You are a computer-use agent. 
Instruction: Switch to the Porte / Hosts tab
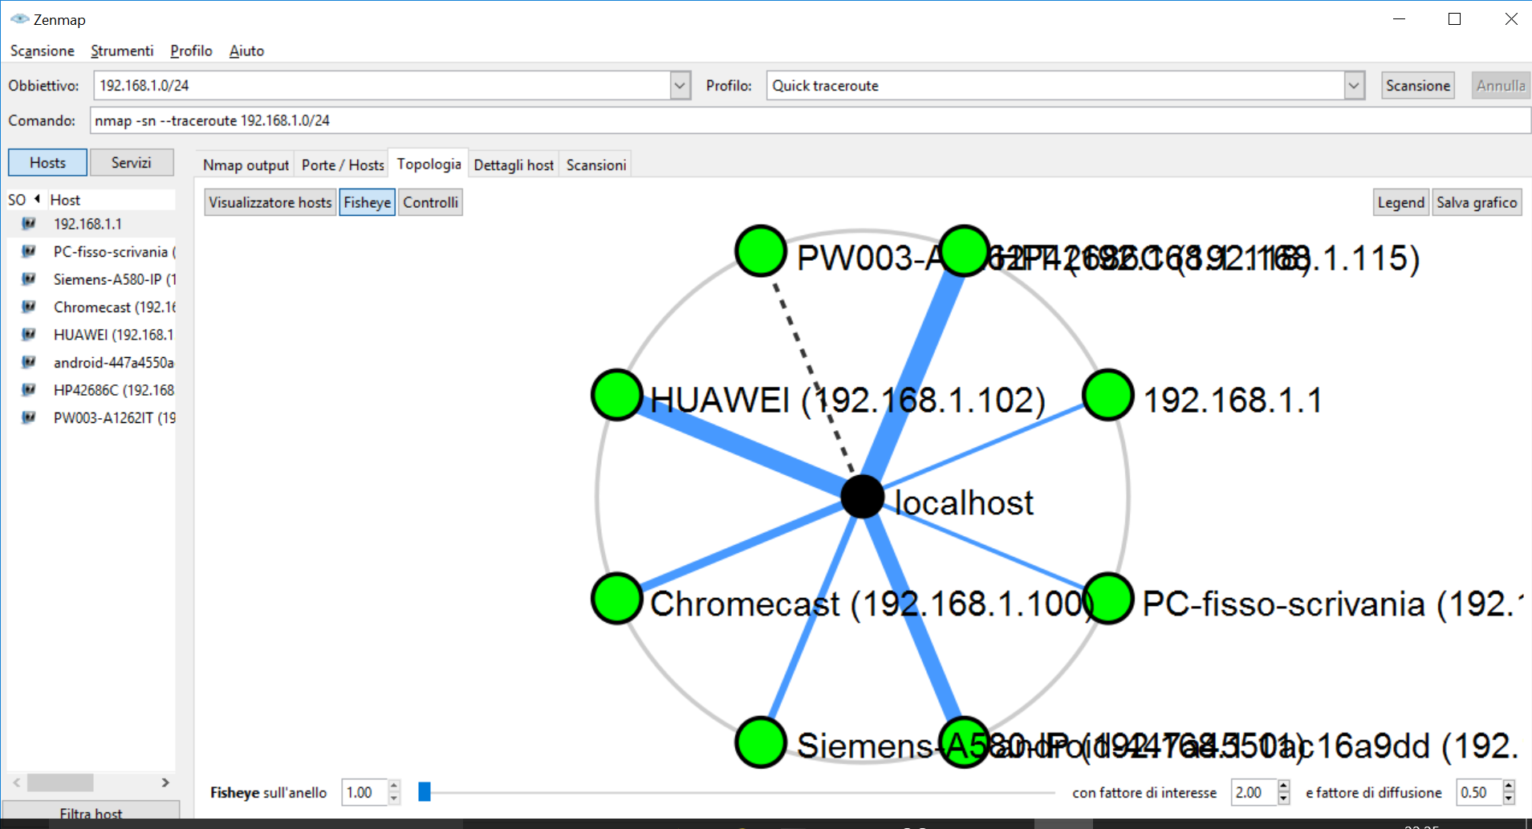click(343, 165)
